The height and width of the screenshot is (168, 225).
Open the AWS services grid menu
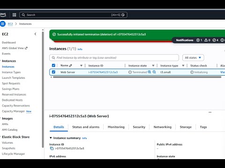(x=15, y=15)
